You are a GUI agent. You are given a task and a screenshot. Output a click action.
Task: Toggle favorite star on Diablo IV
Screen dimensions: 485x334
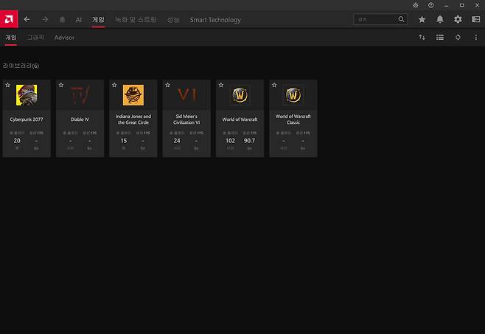click(61, 86)
